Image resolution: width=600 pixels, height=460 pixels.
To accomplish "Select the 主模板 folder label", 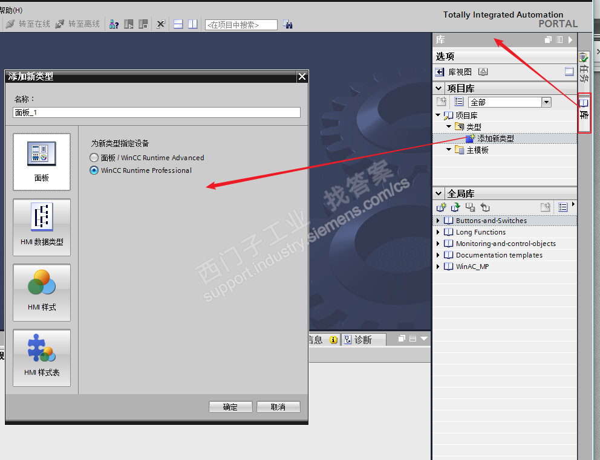I will coord(478,150).
